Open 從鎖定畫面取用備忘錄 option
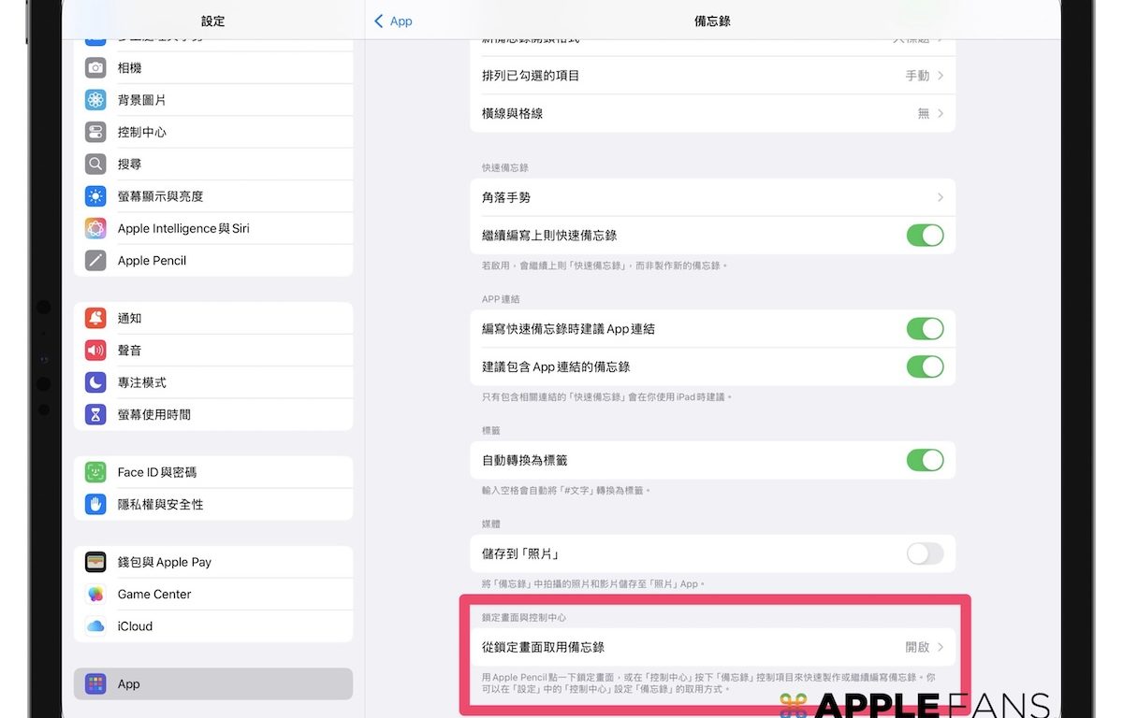 pyautogui.click(x=711, y=647)
